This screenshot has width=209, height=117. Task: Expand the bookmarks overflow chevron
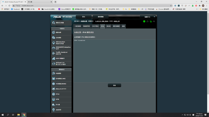click(197, 9)
